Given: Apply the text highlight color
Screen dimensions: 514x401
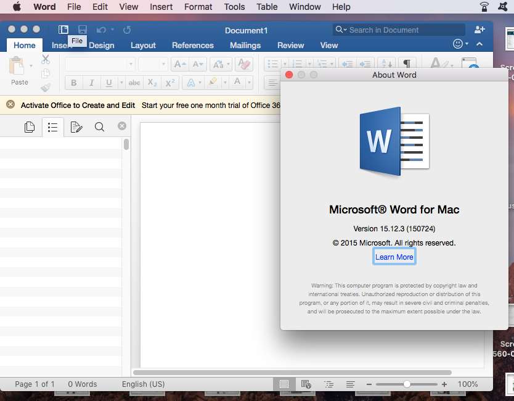Looking at the screenshot, I should pos(213,83).
